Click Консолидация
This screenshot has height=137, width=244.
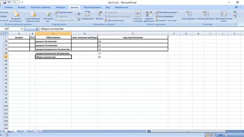pos(164,16)
